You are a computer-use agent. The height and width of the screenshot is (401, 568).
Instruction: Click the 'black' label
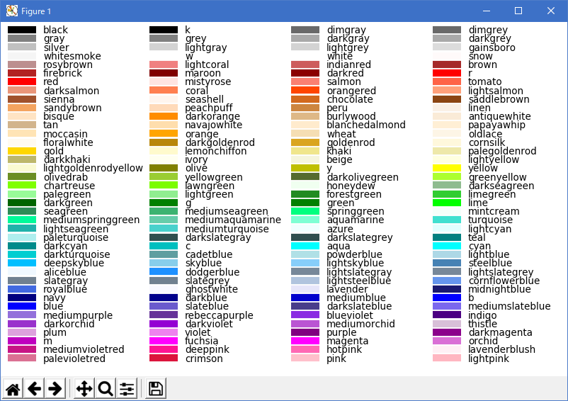[x=56, y=30]
